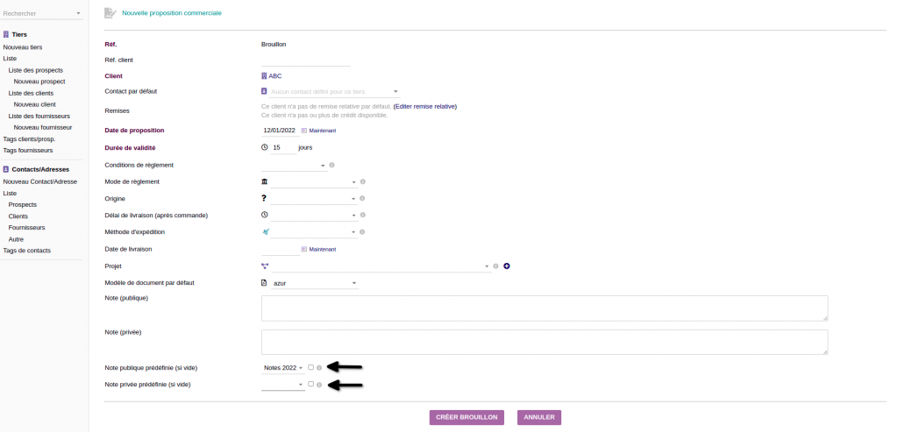Open Nouveau tiers in sidebar menu
This screenshot has height=432, width=898.
pyautogui.click(x=23, y=47)
